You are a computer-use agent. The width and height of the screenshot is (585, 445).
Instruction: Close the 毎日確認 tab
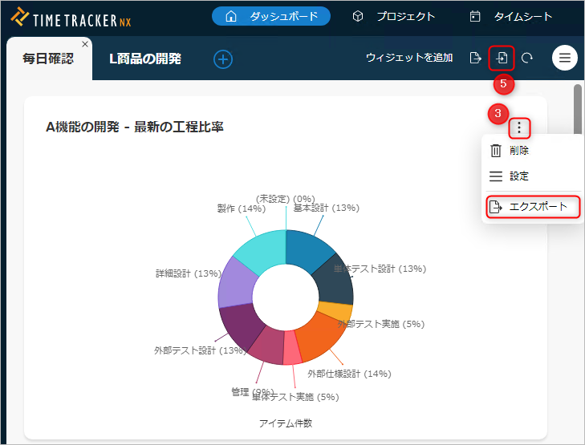pos(85,44)
